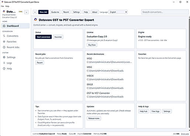Click the Help toolbar button

click(x=86, y=12)
